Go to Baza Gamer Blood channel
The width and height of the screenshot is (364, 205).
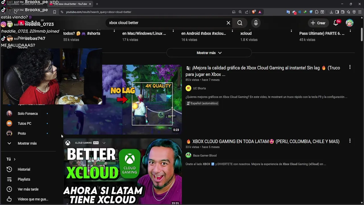coord(205,155)
